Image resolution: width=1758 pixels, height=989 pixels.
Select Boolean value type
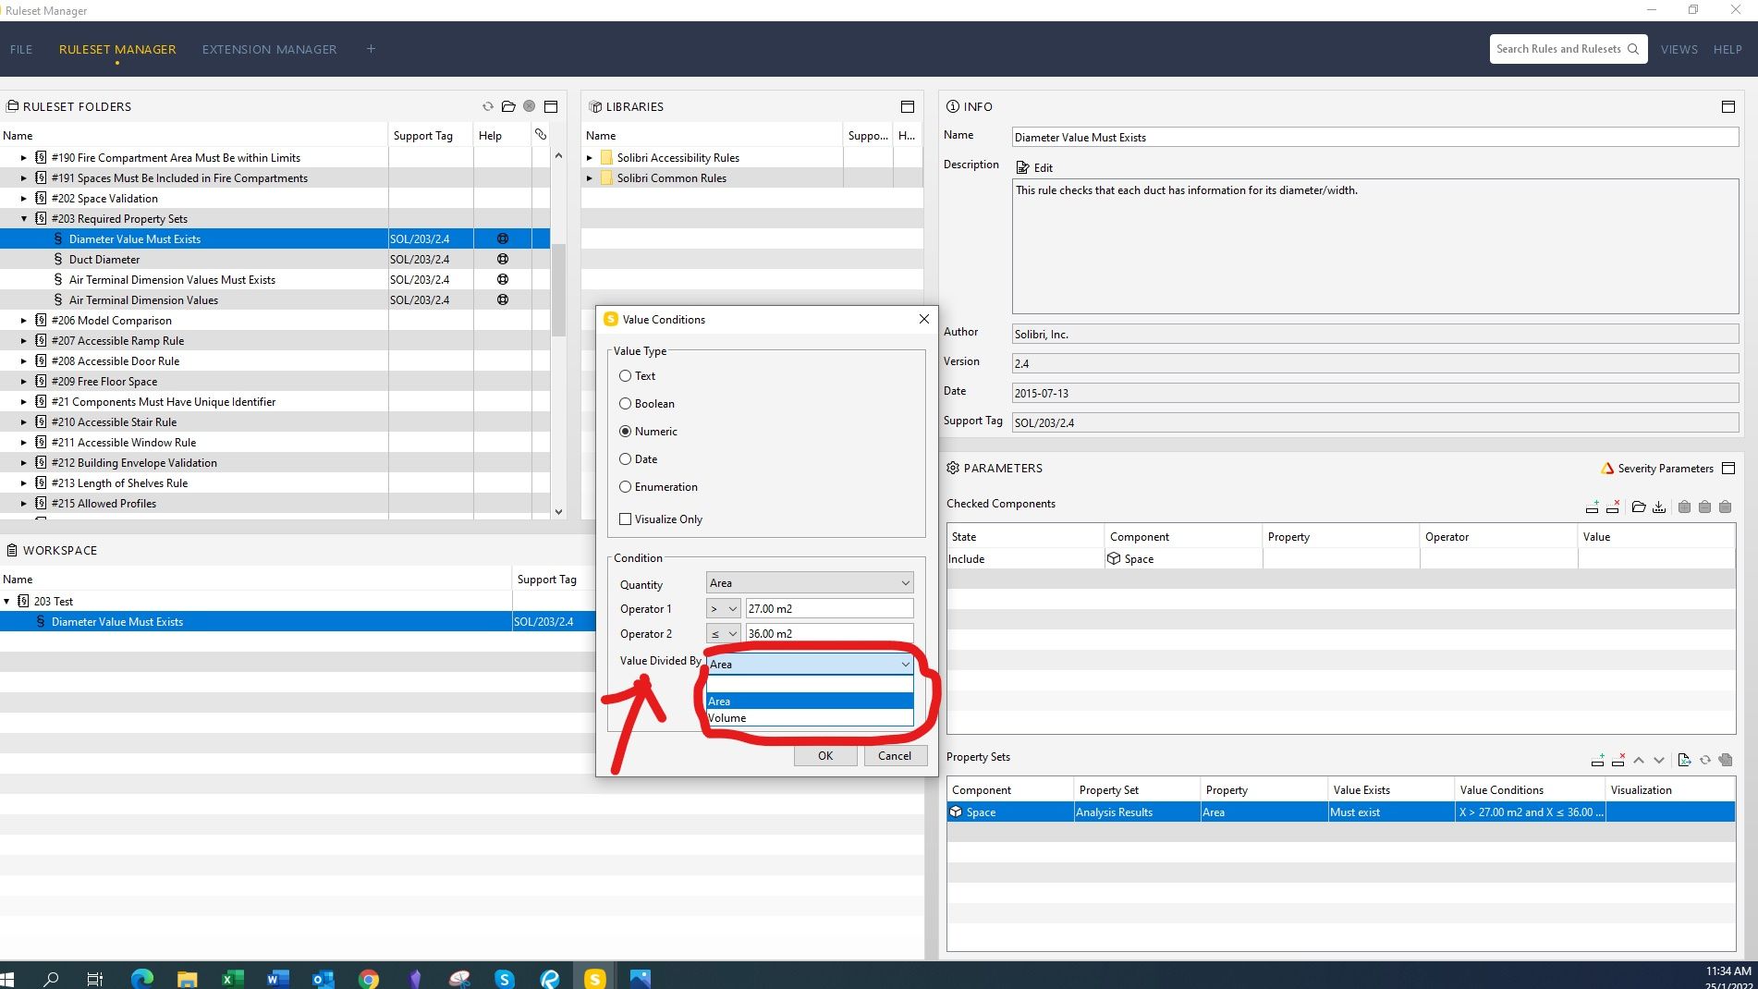(626, 404)
